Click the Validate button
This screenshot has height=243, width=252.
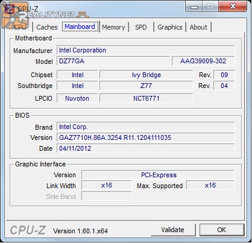pyautogui.click(x=173, y=230)
